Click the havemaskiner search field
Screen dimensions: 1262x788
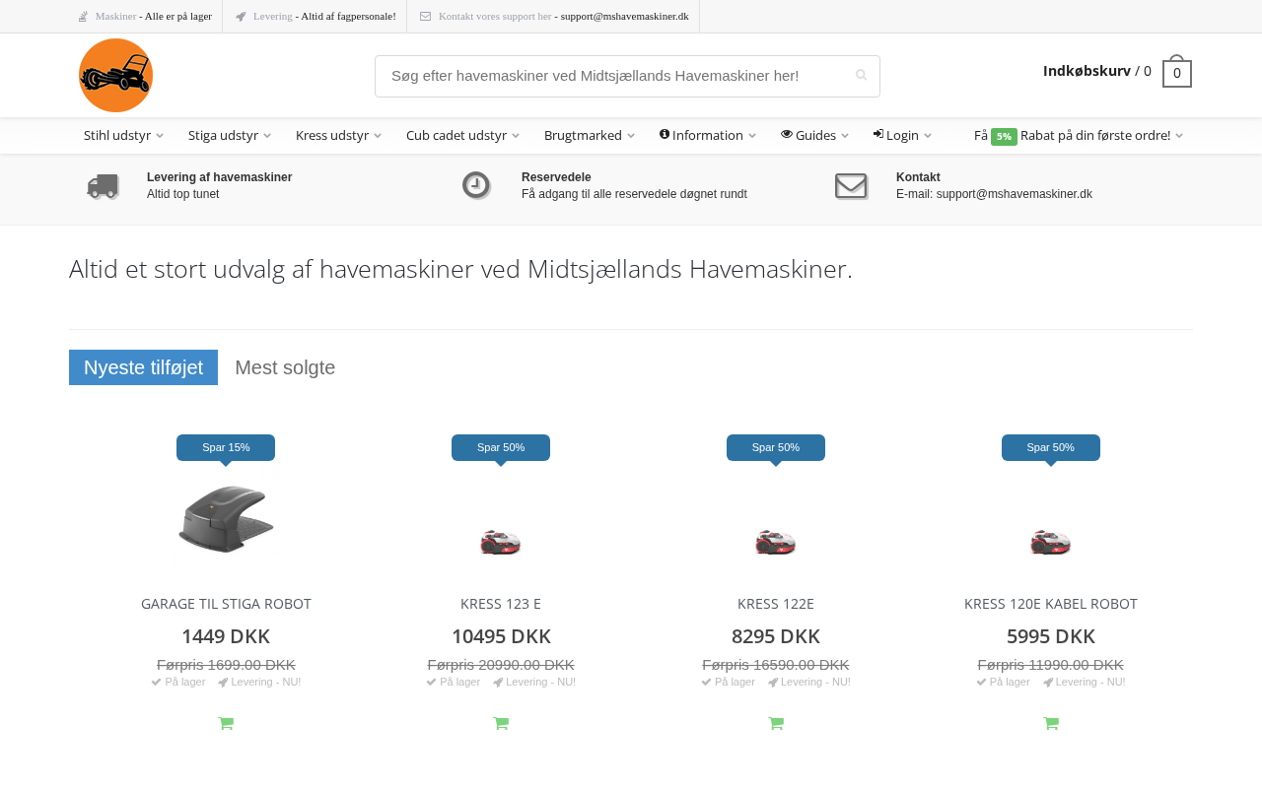point(611,76)
